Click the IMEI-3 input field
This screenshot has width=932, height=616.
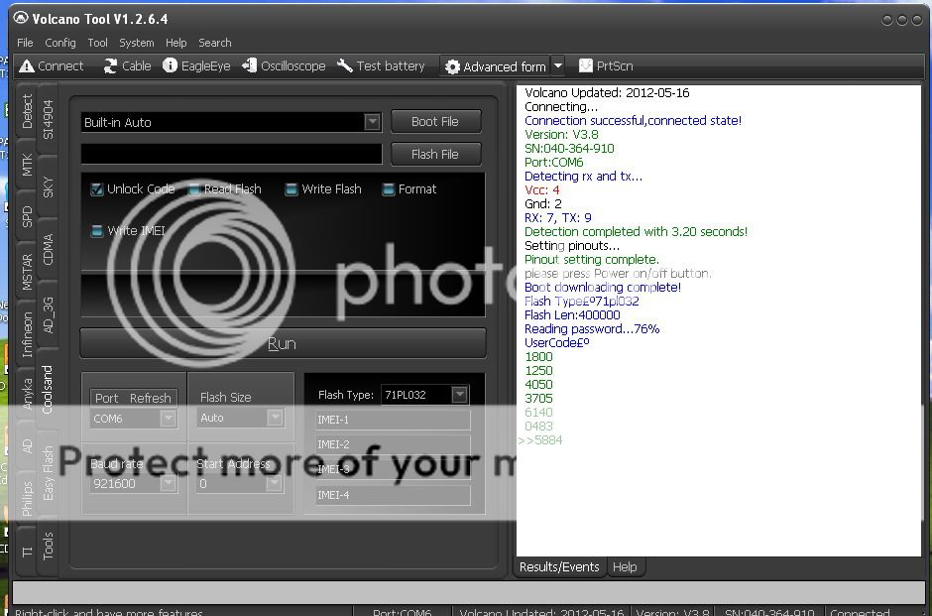point(393,469)
